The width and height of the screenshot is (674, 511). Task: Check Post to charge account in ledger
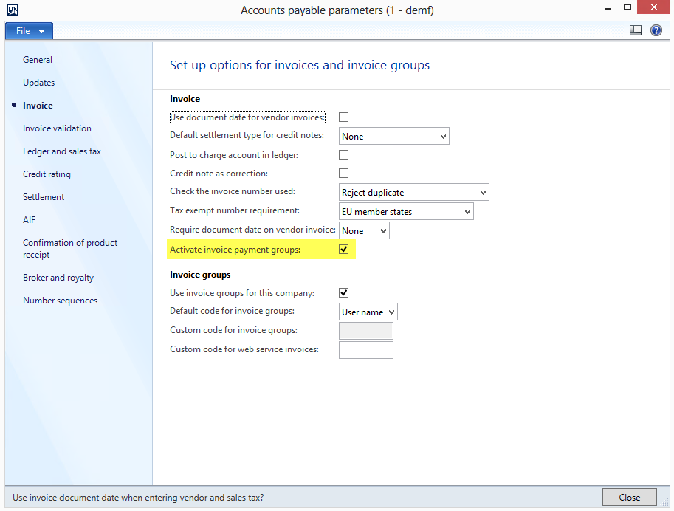point(343,155)
